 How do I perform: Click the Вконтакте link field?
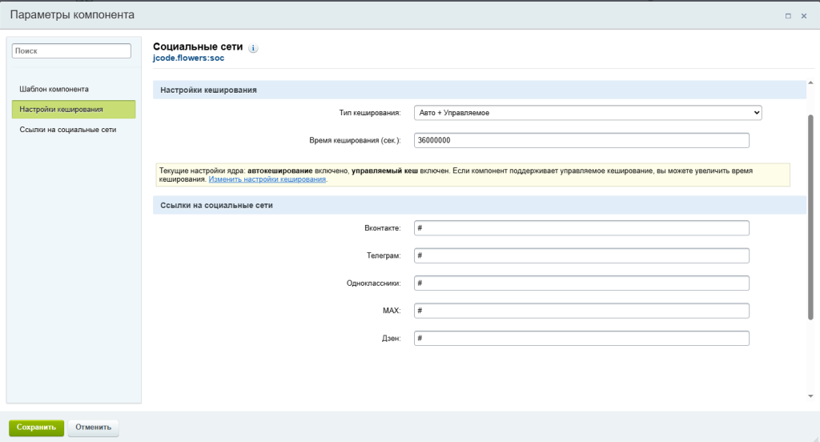pyautogui.click(x=581, y=228)
